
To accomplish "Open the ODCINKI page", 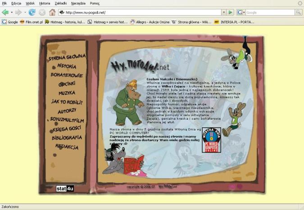I will coord(67,84).
